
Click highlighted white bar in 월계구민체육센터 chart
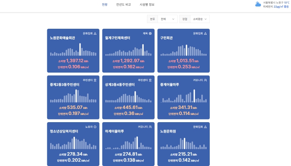pos(143,50)
